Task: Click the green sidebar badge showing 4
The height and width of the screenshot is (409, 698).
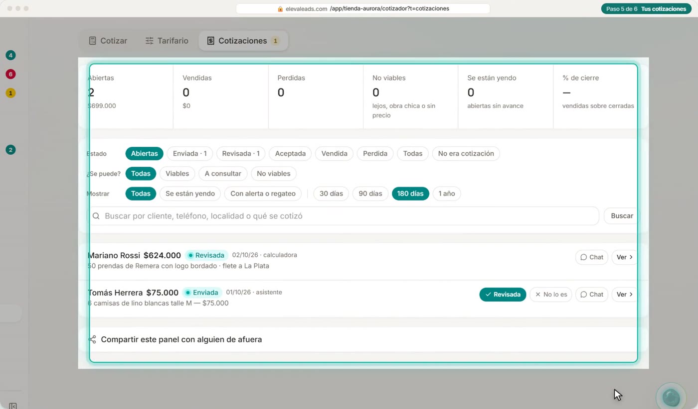Action: pos(10,55)
